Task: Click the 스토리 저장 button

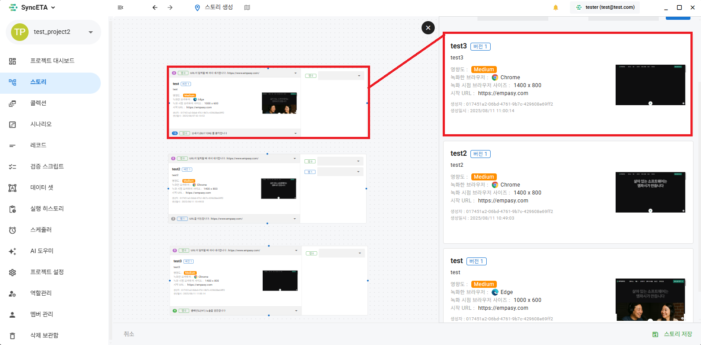Action: 673,334
